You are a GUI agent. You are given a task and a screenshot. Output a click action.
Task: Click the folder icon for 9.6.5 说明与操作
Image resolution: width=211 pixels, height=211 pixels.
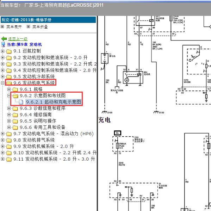[15, 121]
